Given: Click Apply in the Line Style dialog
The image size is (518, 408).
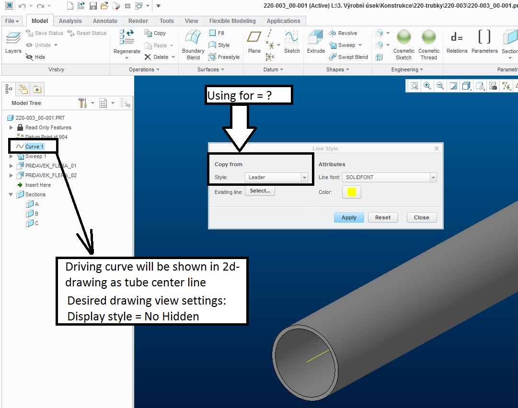Looking at the screenshot, I should (349, 217).
